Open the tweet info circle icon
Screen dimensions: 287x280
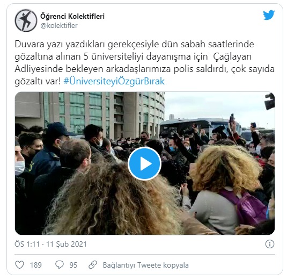(x=270, y=244)
